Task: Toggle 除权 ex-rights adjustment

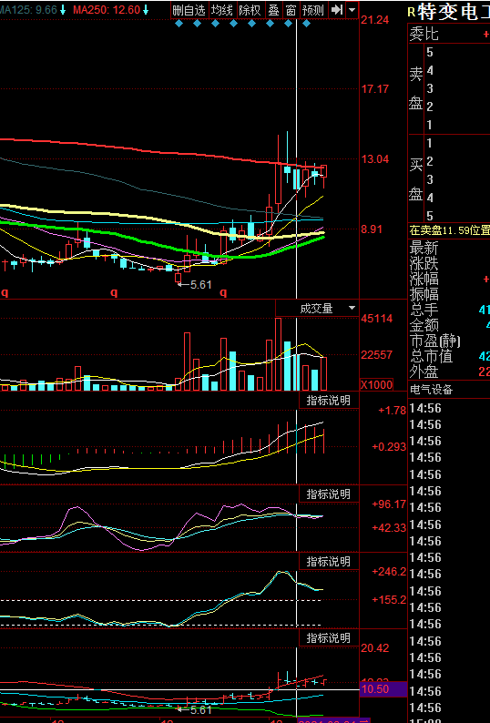Action: click(250, 10)
